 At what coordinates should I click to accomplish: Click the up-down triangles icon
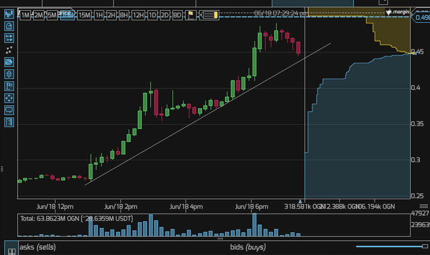9,74
